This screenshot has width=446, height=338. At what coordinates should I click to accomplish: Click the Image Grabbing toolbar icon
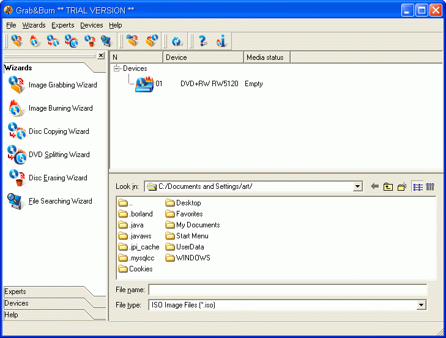(x=17, y=41)
